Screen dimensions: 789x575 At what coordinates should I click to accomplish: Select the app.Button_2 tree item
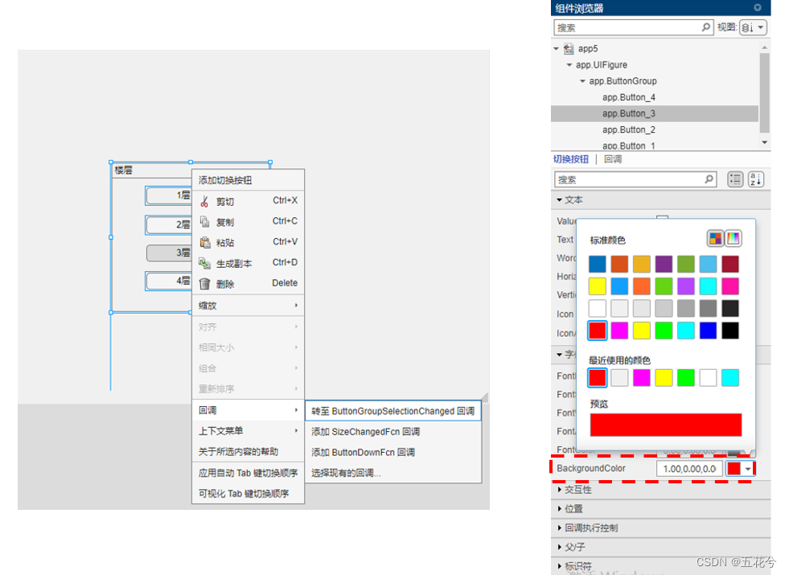(629, 129)
